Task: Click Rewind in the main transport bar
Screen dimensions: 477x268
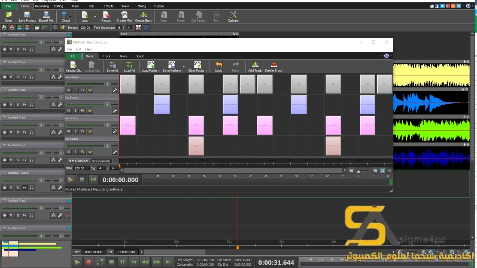Action: tap(145, 262)
